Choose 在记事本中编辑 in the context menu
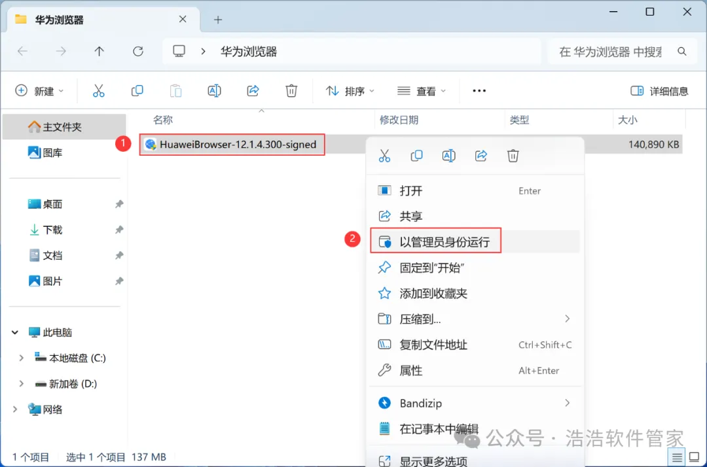 (475, 428)
